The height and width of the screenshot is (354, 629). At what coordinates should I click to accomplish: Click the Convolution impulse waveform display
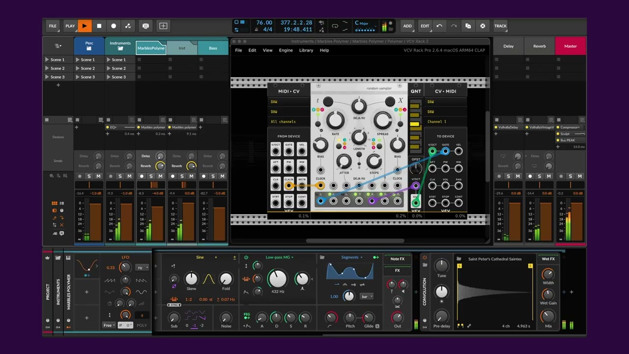tap(495, 292)
